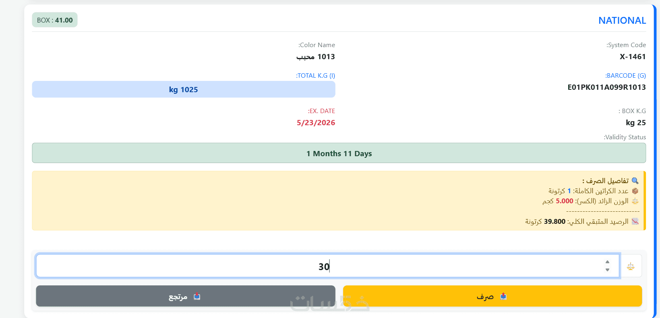
Task: Click the kg 1025 total weight bar
Action: tap(184, 89)
